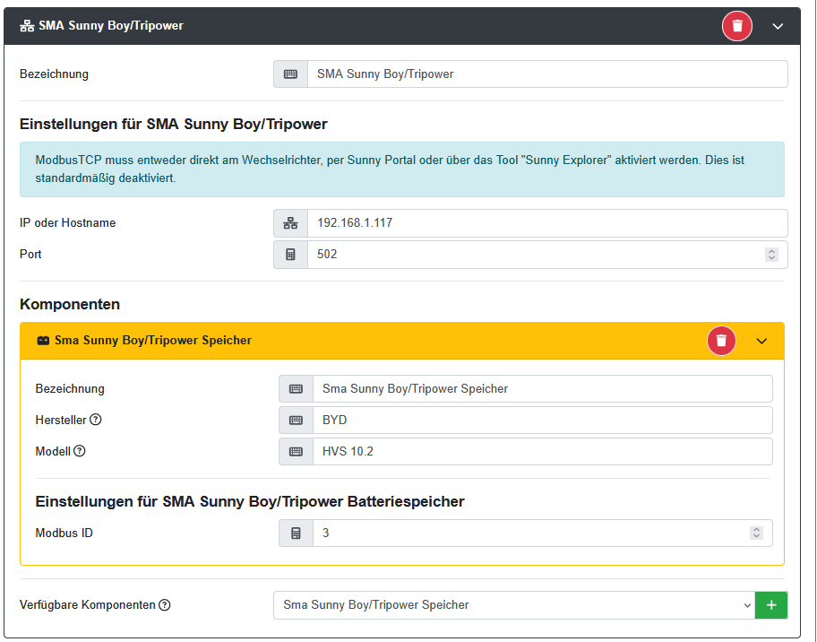The width and height of the screenshot is (817, 642).
Task: Edit the Modbus ID field
Action: coord(542,533)
